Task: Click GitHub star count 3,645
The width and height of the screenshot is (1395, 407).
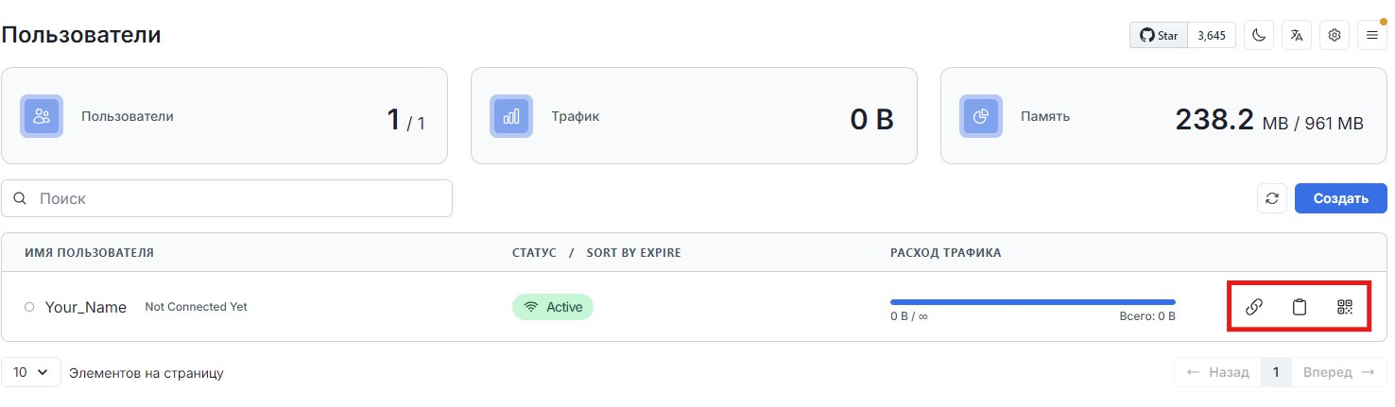Action: tap(1211, 36)
